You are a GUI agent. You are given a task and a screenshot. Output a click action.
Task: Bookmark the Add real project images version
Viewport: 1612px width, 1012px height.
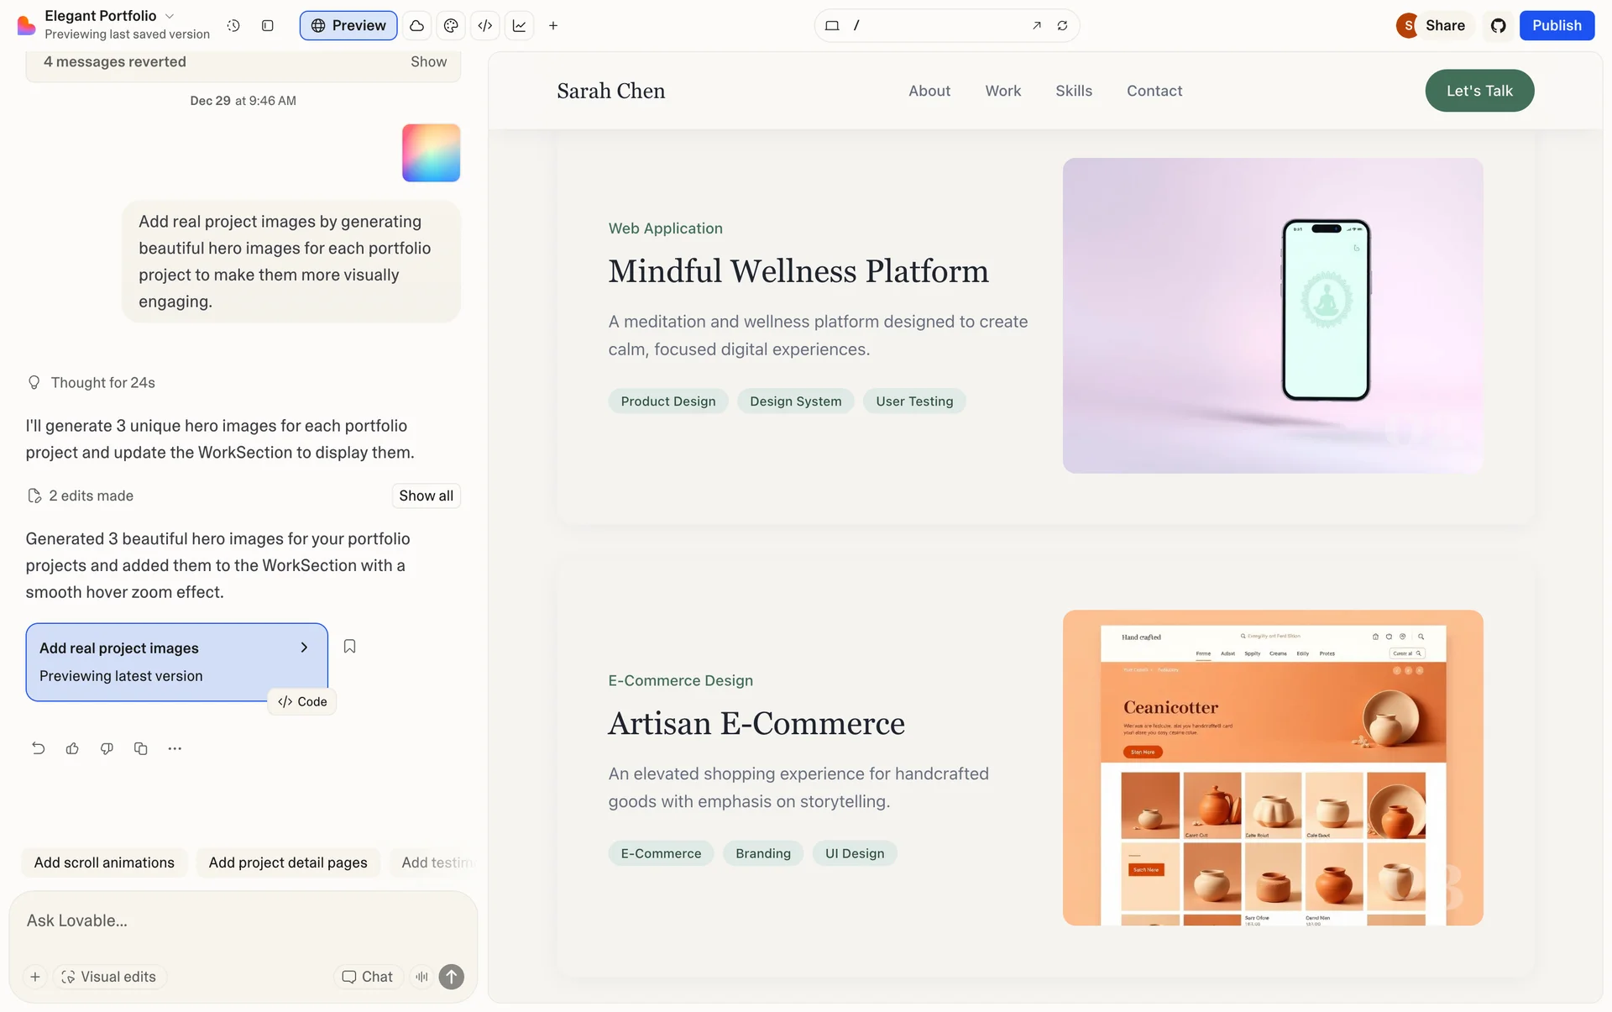(350, 646)
